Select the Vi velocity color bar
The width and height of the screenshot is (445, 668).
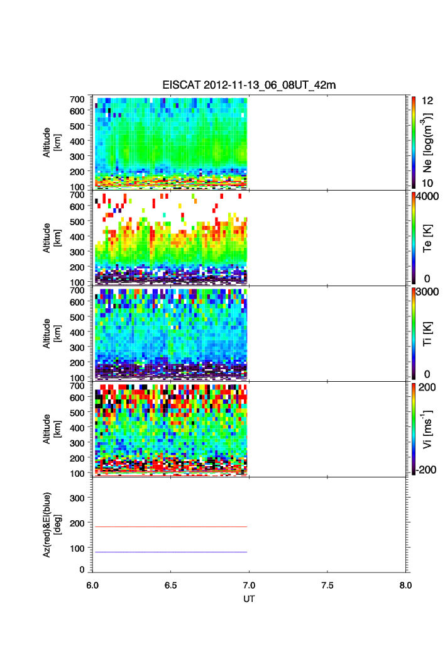point(413,429)
